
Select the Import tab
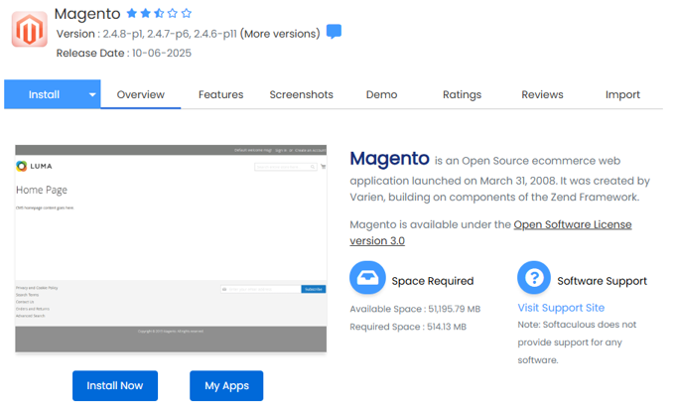click(x=622, y=95)
